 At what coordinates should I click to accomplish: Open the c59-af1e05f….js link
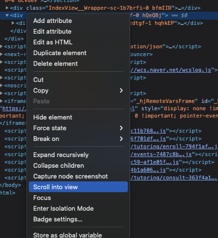pos(155,162)
